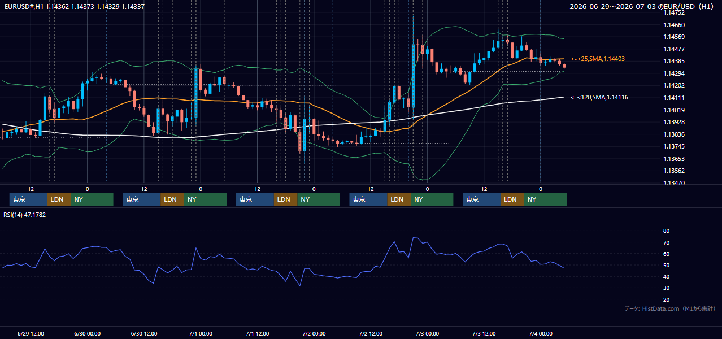
Task: Click price axis value 1.14202
Action: [674, 86]
